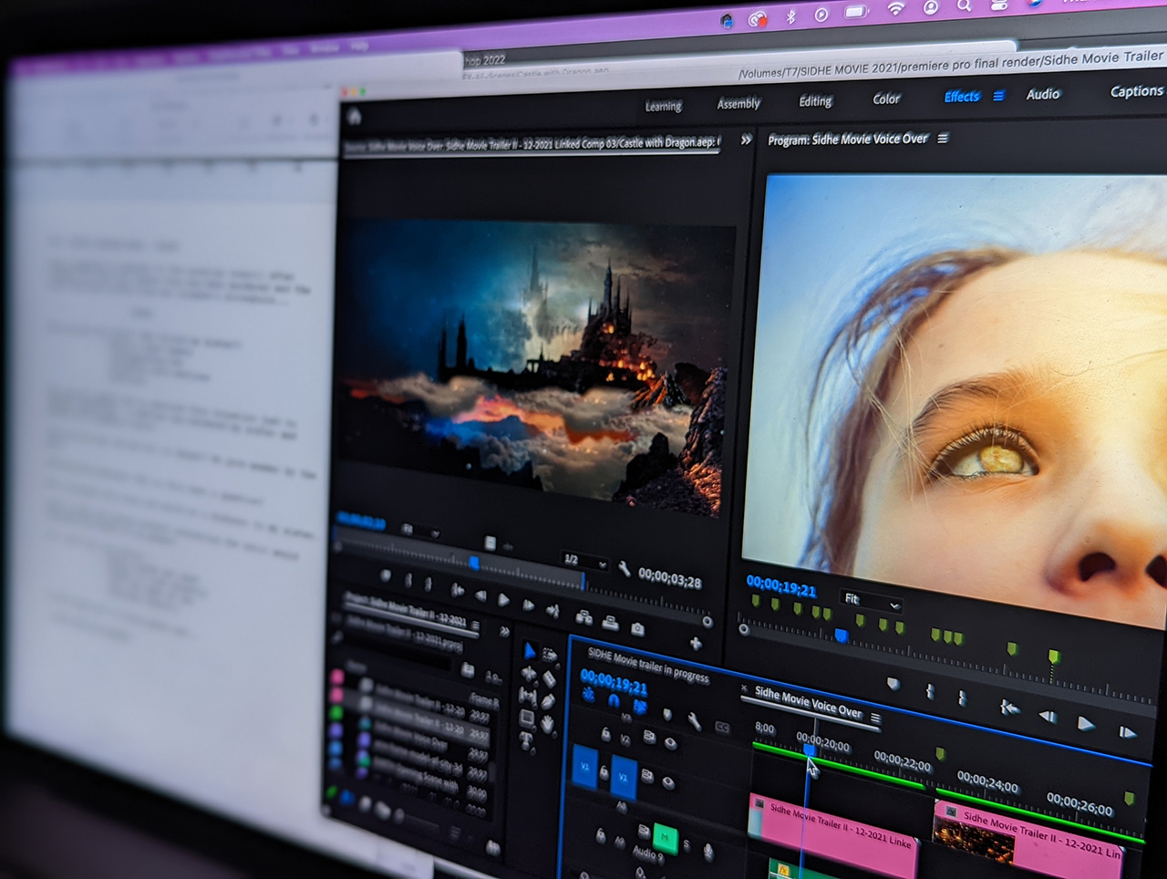The image size is (1167, 879).
Task: Expand hidden panels with double chevron
Action: click(746, 140)
